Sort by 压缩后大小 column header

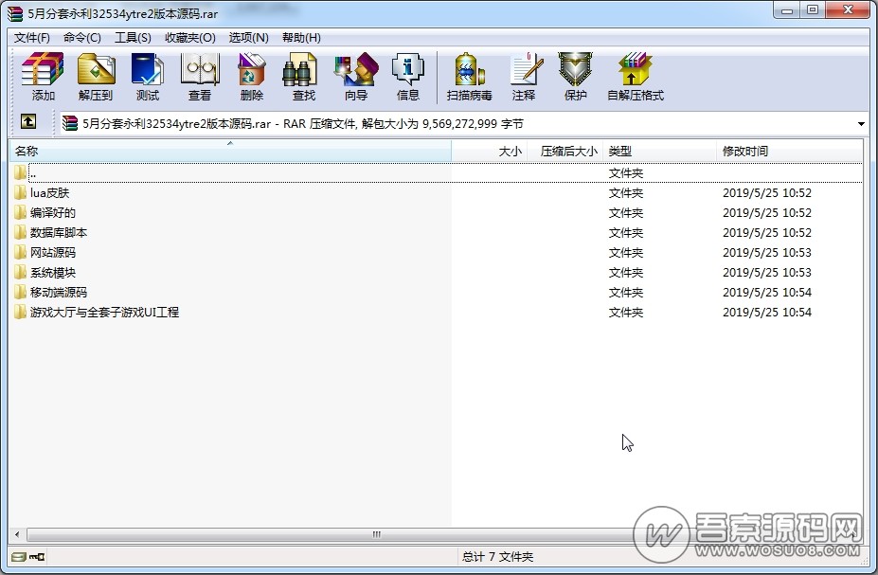[x=565, y=152]
